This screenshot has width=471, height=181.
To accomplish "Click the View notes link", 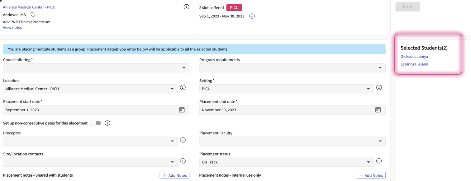I will click(12, 27).
